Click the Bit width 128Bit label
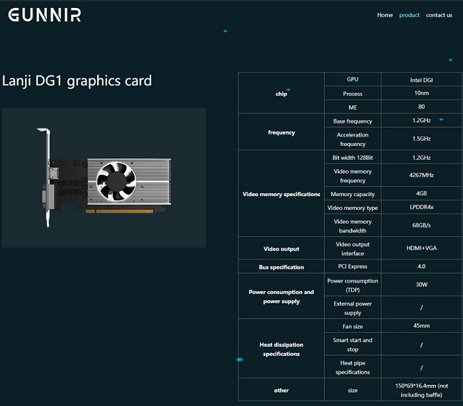Screen dimensions: 463x406 (x=353, y=158)
